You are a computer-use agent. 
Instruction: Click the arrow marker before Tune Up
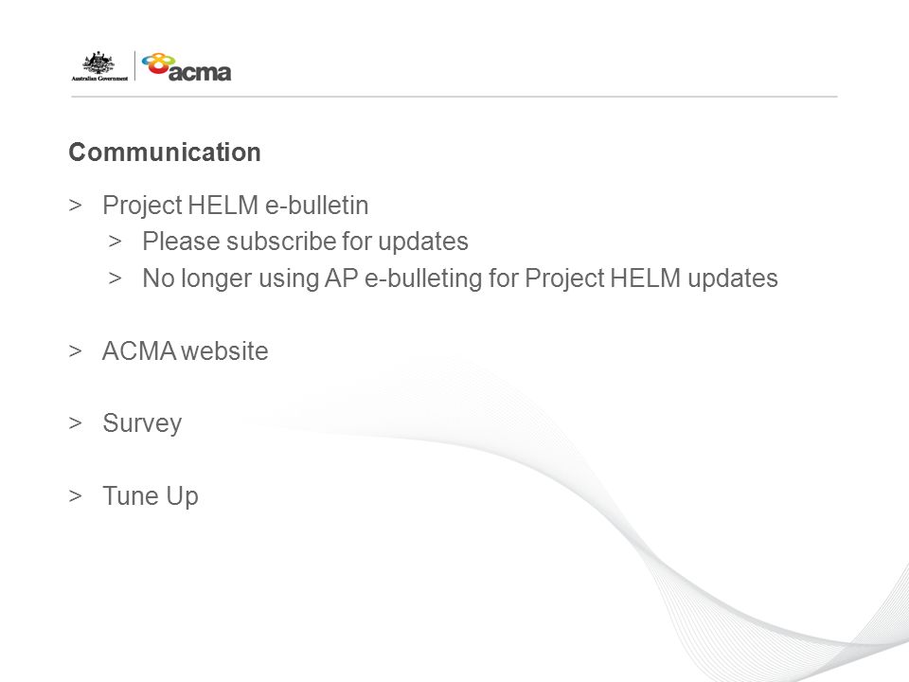tap(76, 496)
